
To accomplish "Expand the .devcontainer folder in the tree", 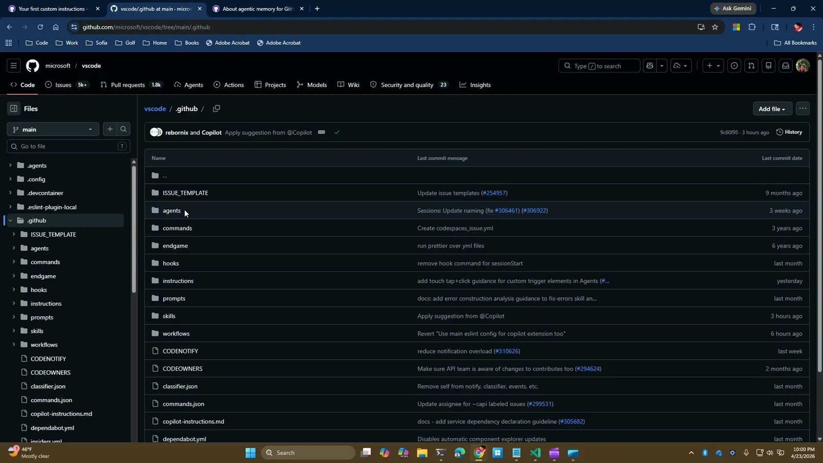I will tap(10, 193).
